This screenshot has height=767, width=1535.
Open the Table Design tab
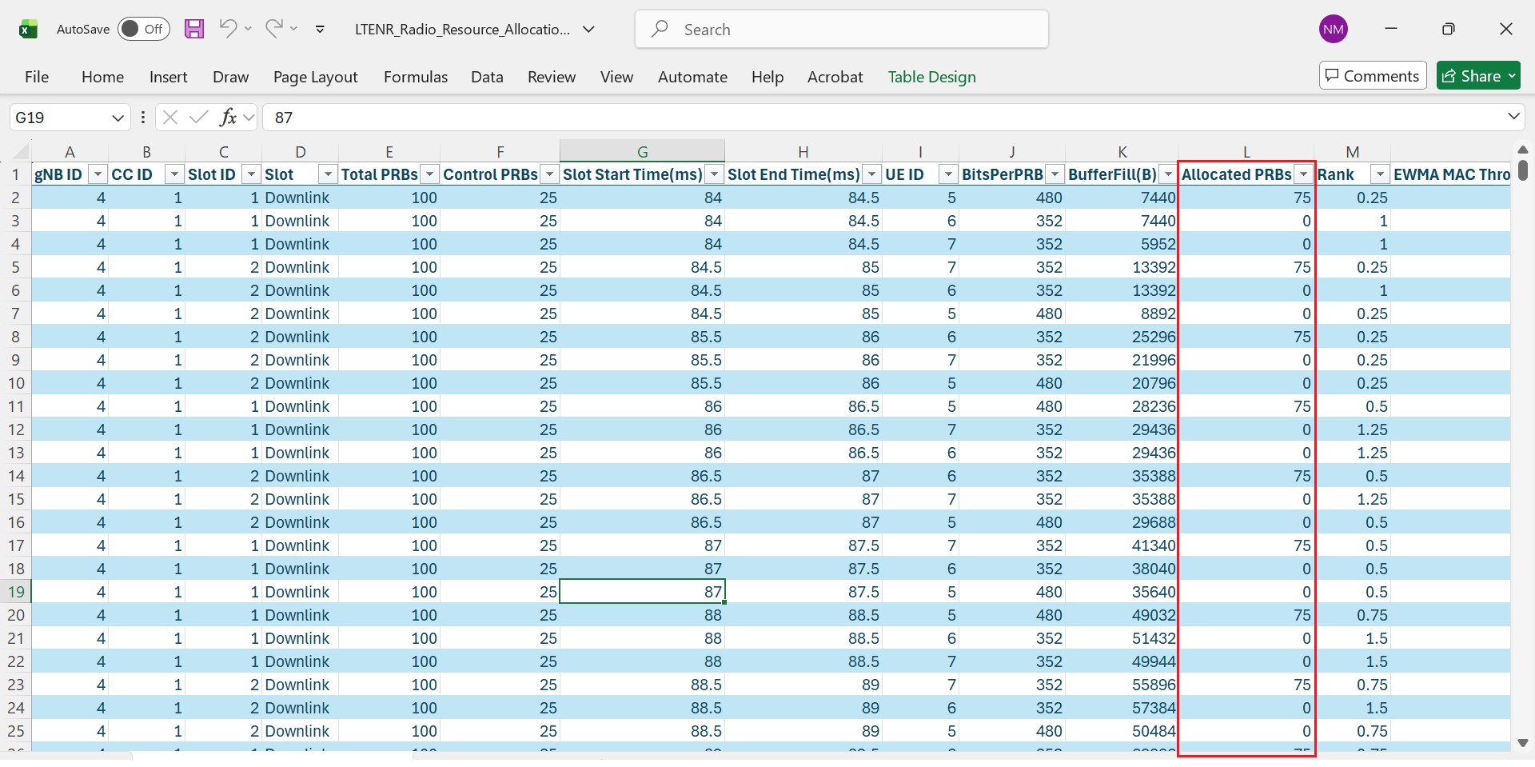(931, 77)
